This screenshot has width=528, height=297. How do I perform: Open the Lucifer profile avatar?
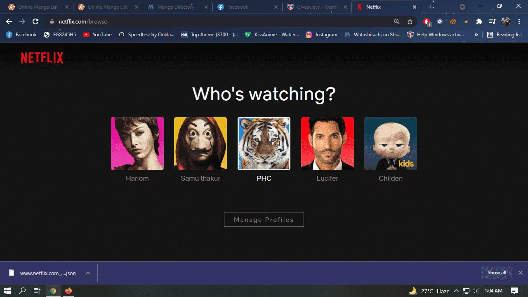328,144
